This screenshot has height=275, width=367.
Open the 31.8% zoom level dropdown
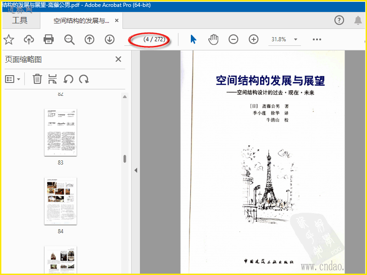tap(295, 39)
